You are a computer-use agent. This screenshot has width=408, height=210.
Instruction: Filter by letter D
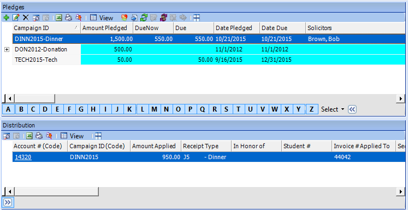[45, 109]
